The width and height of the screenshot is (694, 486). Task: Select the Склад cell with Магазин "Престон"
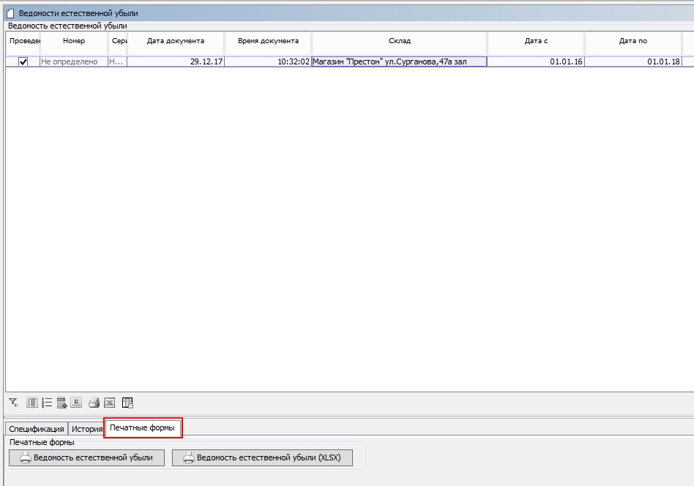[x=399, y=62]
